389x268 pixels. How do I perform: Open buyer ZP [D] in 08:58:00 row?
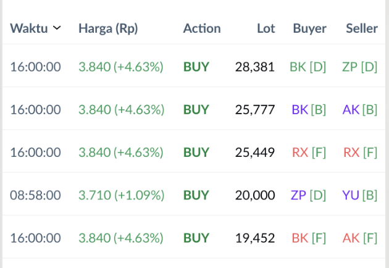(308, 195)
